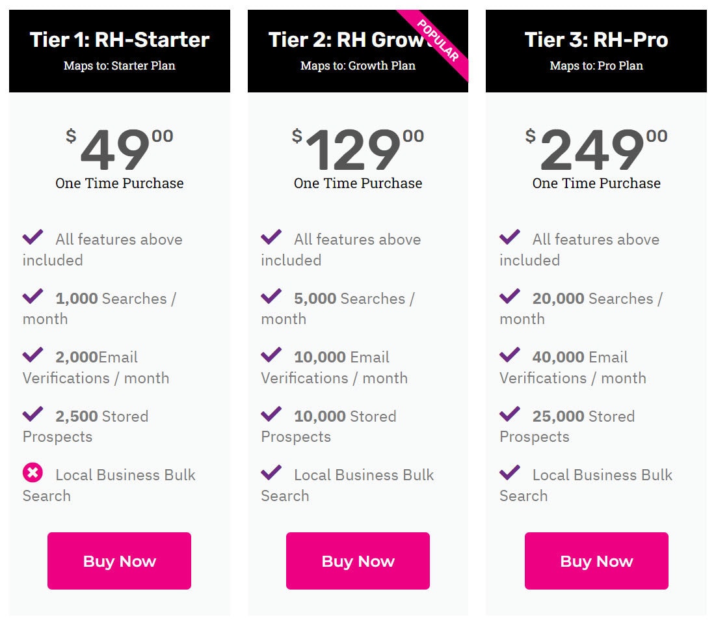The height and width of the screenshot is (626, 716).
Task: Click the checkmark next to "5,000 Searches / month"
Action: pyautogui.click(x=271, y=296)
